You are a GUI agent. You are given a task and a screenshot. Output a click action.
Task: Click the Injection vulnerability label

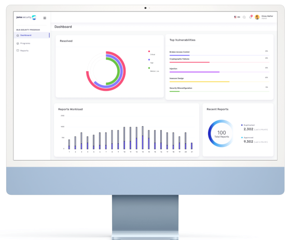[173, 69]
